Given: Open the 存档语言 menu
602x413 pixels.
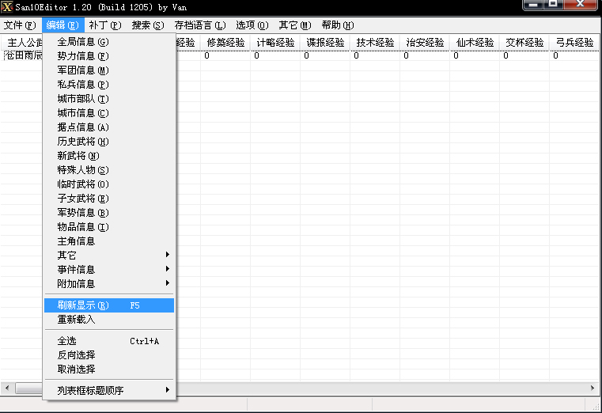Looking at the screenshot, I should [x=199, y=25].
